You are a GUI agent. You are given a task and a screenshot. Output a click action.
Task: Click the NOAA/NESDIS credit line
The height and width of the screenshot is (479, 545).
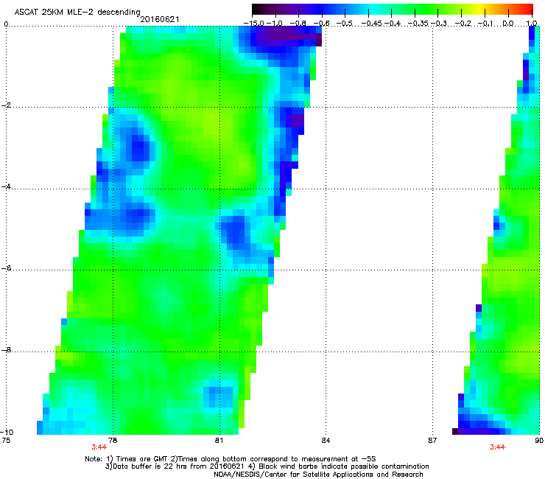(318, 474)
